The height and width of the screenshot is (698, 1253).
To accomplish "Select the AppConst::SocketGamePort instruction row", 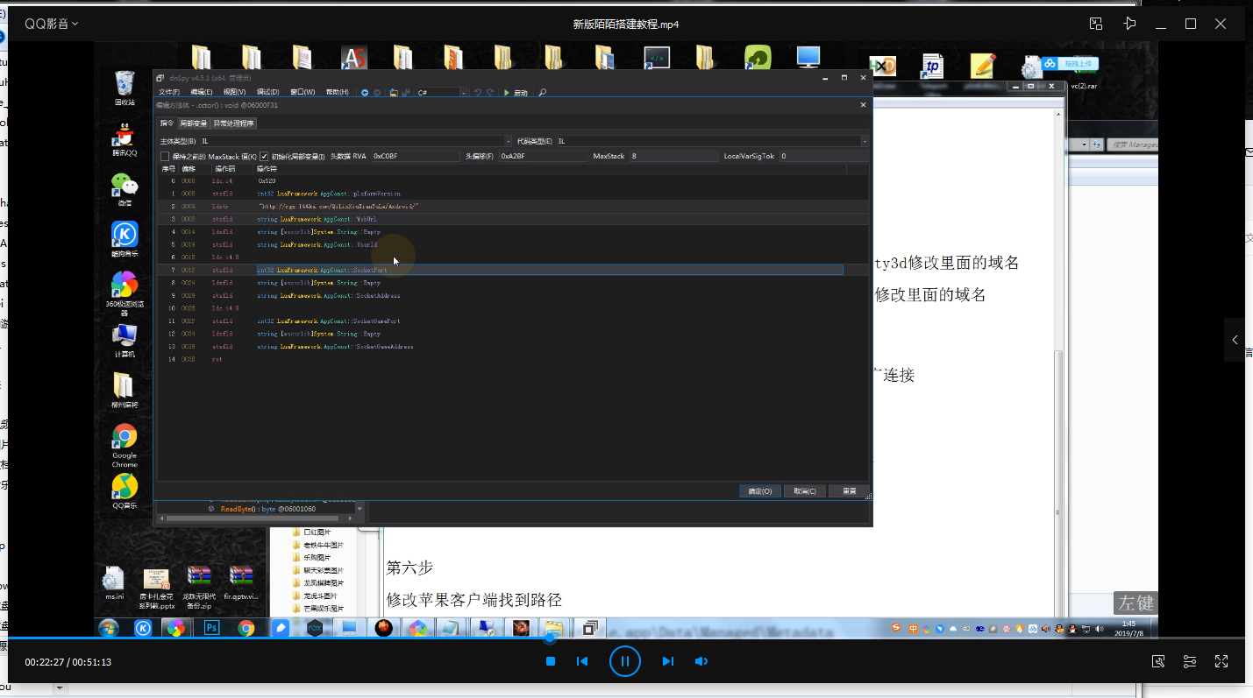I will coord(513,321).
